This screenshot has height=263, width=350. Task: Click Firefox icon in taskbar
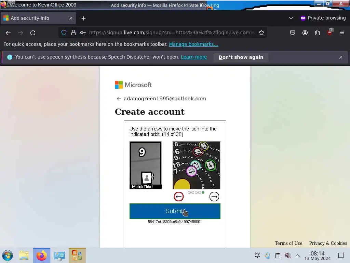click(x=42, y=255)
